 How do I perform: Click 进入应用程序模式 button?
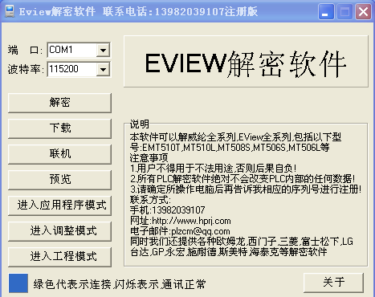(59, 205)
